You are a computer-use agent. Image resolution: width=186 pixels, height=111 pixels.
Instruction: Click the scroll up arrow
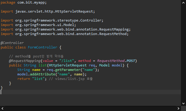pos(183,3)
